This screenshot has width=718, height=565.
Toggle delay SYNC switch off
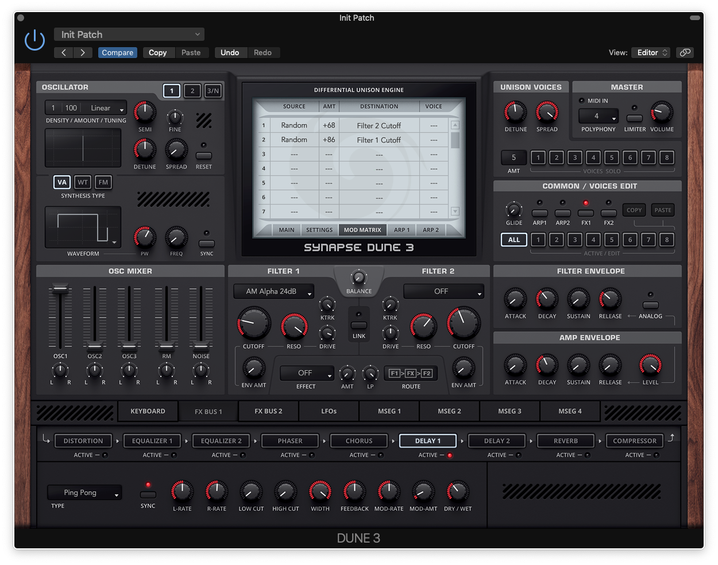pos(148,494)
